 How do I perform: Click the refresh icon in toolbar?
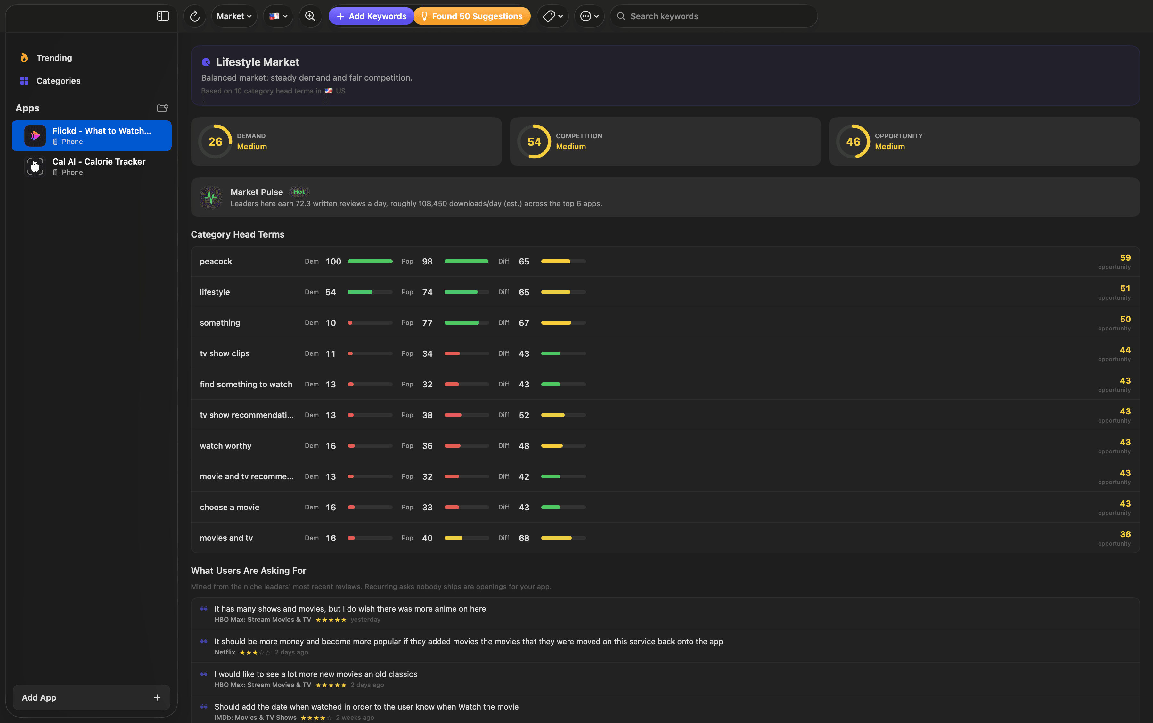click(x=195, y=16)
